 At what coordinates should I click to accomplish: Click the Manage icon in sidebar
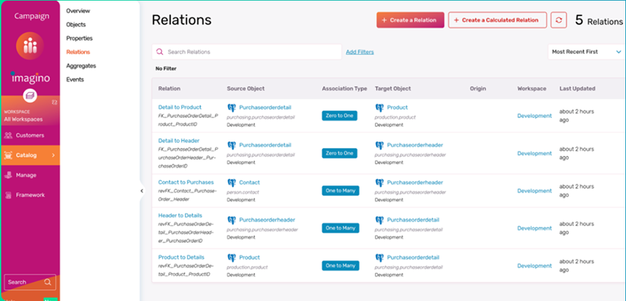pos(9,175)
